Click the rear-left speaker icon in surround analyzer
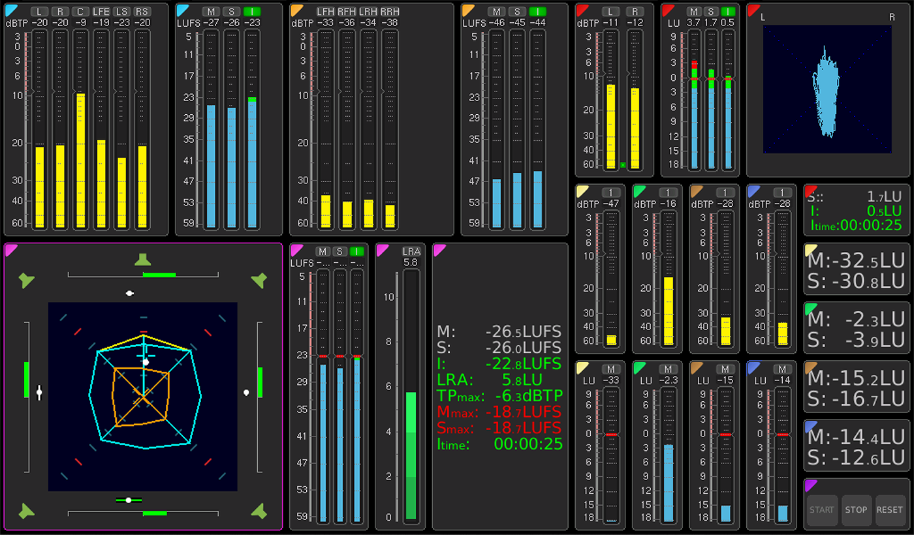 [x=27, y=511]
